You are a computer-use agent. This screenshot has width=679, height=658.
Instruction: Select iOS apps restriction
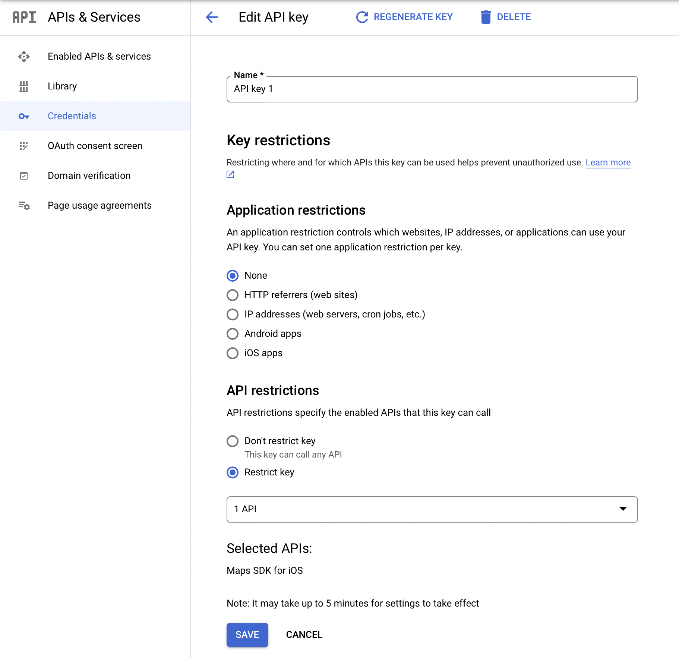(233, 353)
